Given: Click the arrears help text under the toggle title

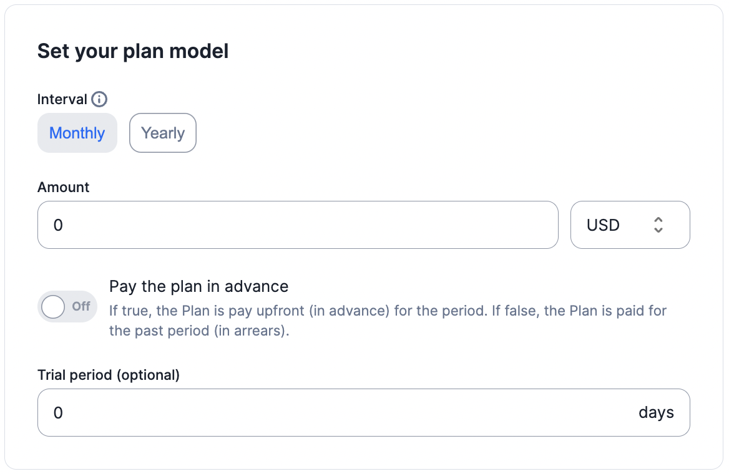Looking at the screenshot, I should pyautogui.click(x=387, y=321).
